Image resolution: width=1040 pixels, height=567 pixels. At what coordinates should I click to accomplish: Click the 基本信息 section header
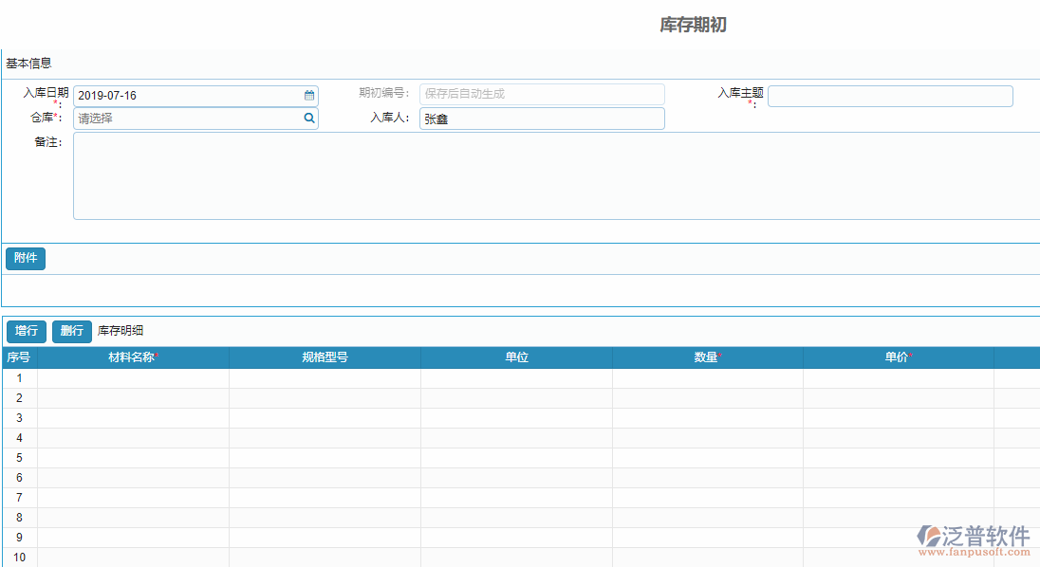pyautogui.click(x=28, y=63)
